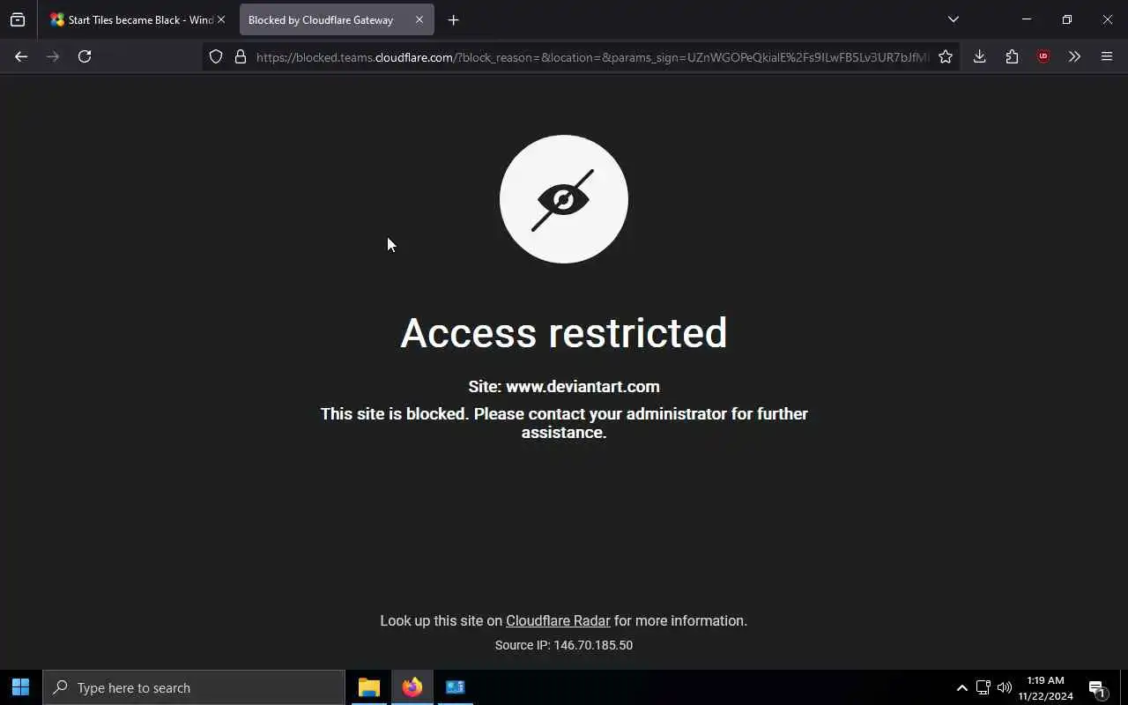
Task: Open a new tab with plus button
Action: coord(453,19)
